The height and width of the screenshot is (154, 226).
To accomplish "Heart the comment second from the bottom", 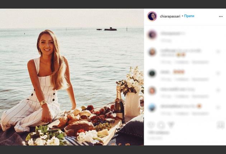I will click(x=218, y=90).
